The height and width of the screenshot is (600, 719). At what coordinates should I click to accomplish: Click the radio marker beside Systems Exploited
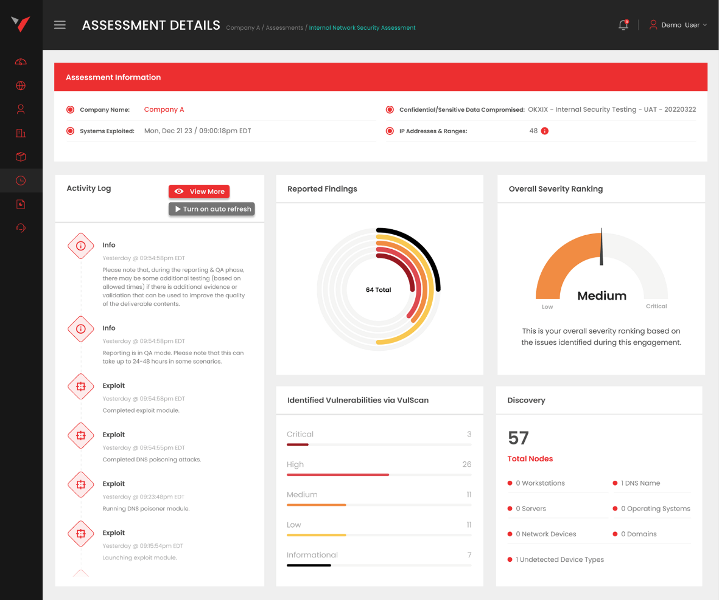coord(70,131)
